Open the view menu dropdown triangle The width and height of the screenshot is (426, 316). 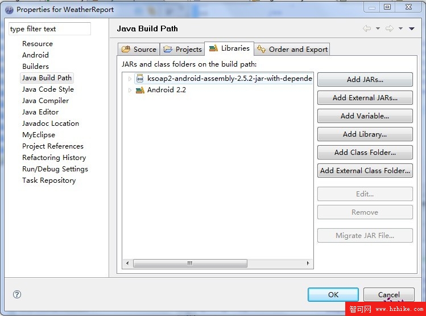pos(412,28)
